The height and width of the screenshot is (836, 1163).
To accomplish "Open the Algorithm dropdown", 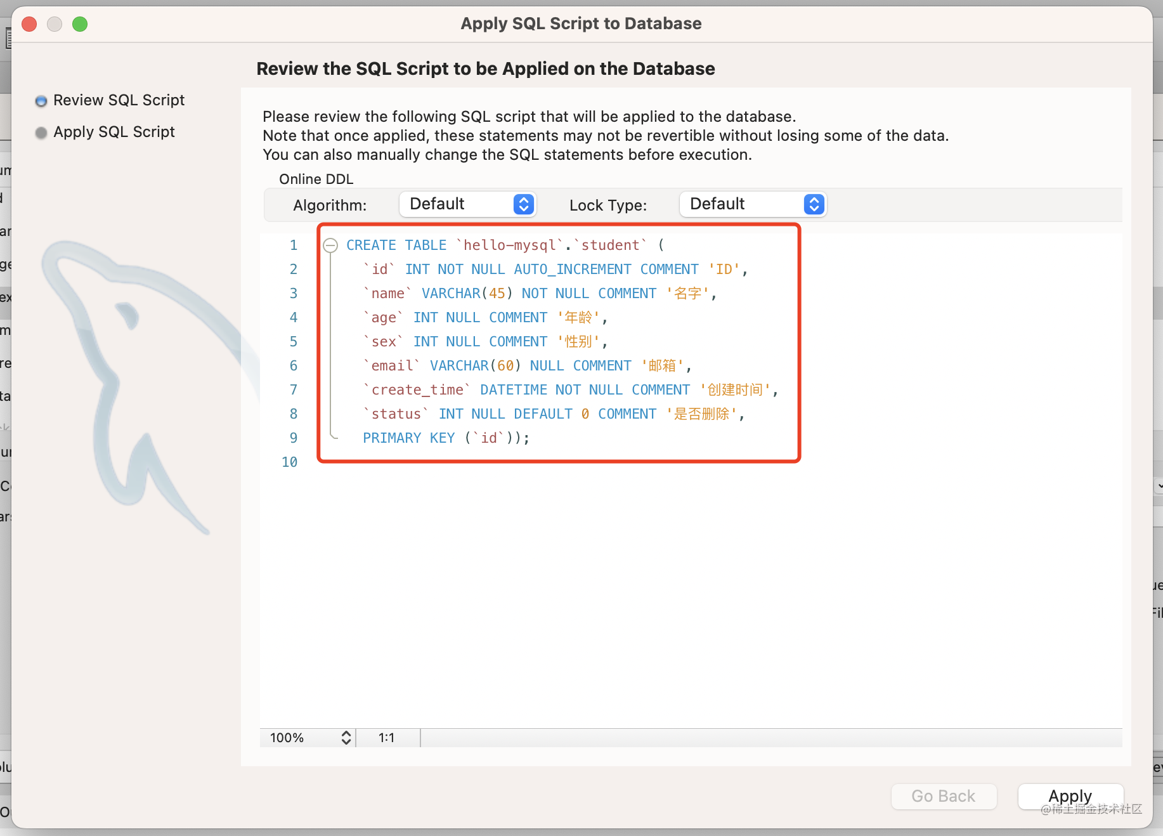I will [x=468, y=204].
